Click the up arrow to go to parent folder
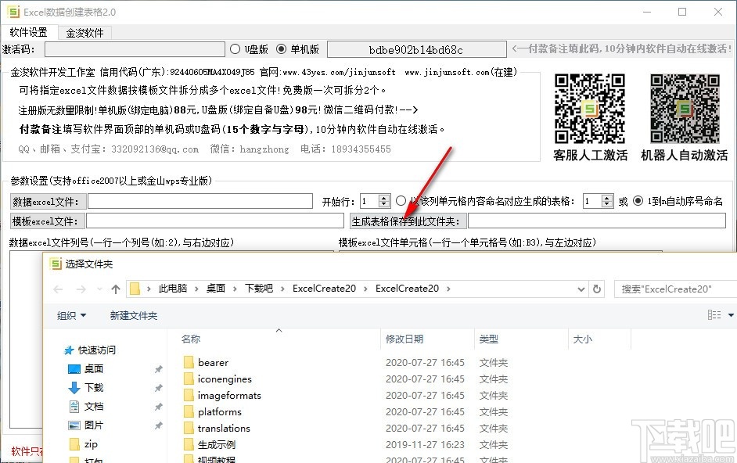The height and width of the screenshot is (463, 737). (115, 289)
